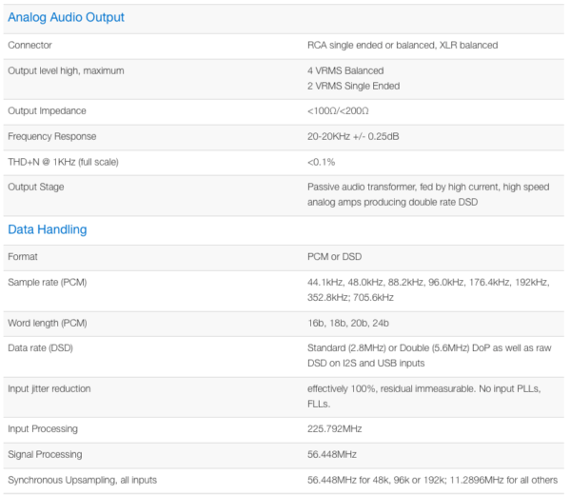The image size is (571, 495).
Task: Select the Format row label
Action: (x=23, y=257)
